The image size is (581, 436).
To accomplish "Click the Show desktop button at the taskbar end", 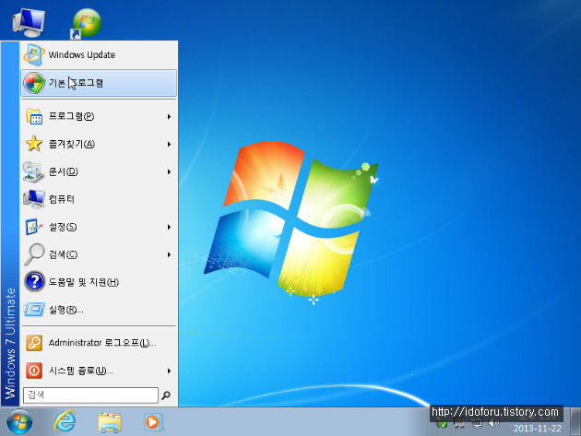I will (575, 422).
